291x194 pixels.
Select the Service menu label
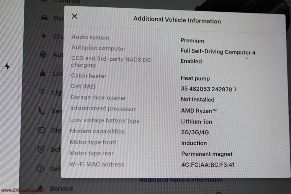point(61,189)
